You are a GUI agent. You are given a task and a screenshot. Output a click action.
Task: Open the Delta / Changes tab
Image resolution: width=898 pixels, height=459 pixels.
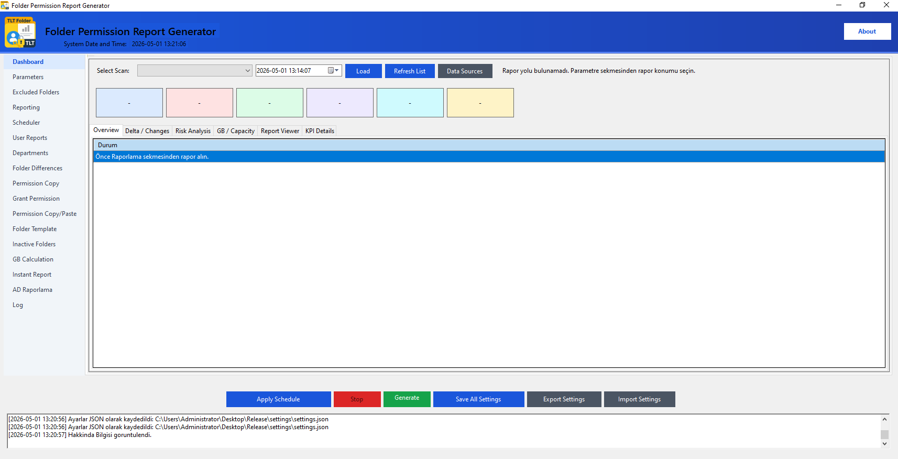147,131
